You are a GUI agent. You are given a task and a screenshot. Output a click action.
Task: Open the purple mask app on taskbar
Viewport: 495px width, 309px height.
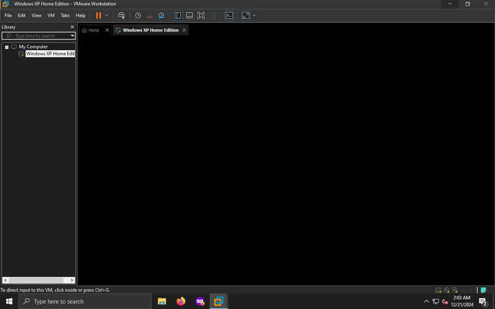tap(200, 301)
